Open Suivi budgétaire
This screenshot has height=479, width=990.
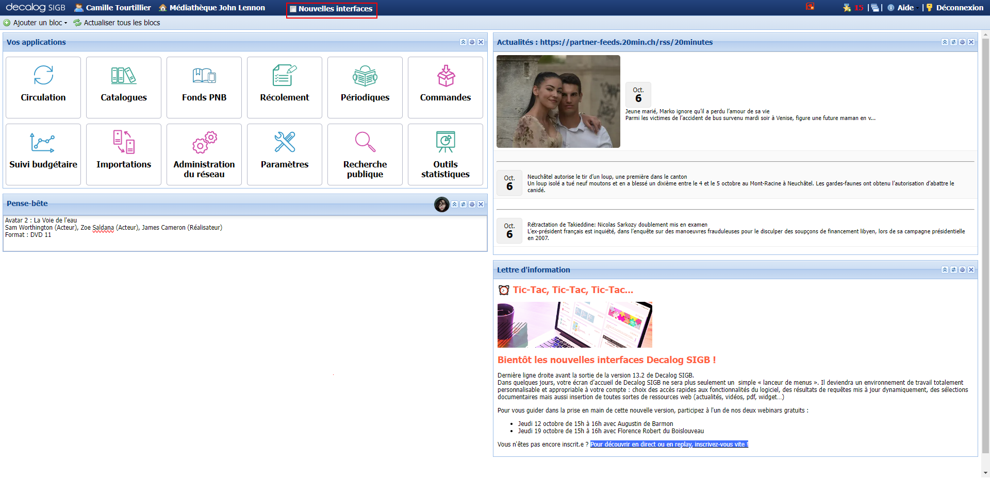pyautogui.click(x=43, y=155)
